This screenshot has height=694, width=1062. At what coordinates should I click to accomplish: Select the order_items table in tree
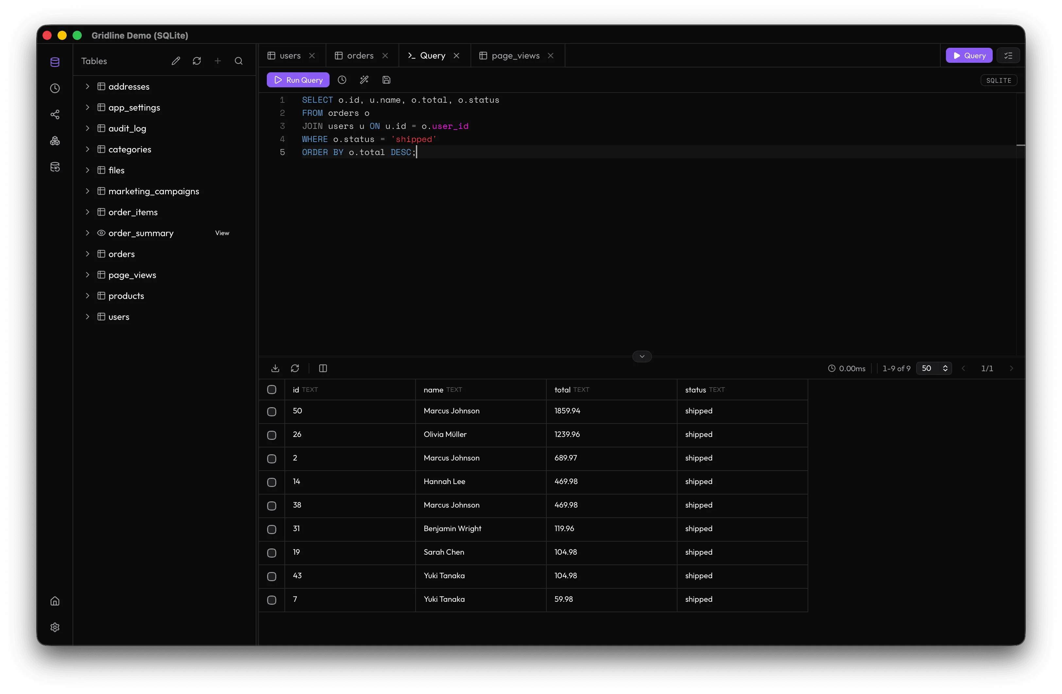point(133,213)
